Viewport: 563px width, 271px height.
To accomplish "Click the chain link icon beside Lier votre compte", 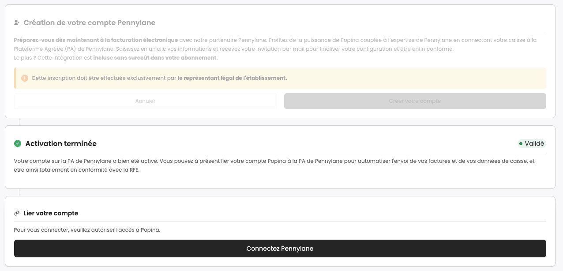I will [x=17, y=213].
